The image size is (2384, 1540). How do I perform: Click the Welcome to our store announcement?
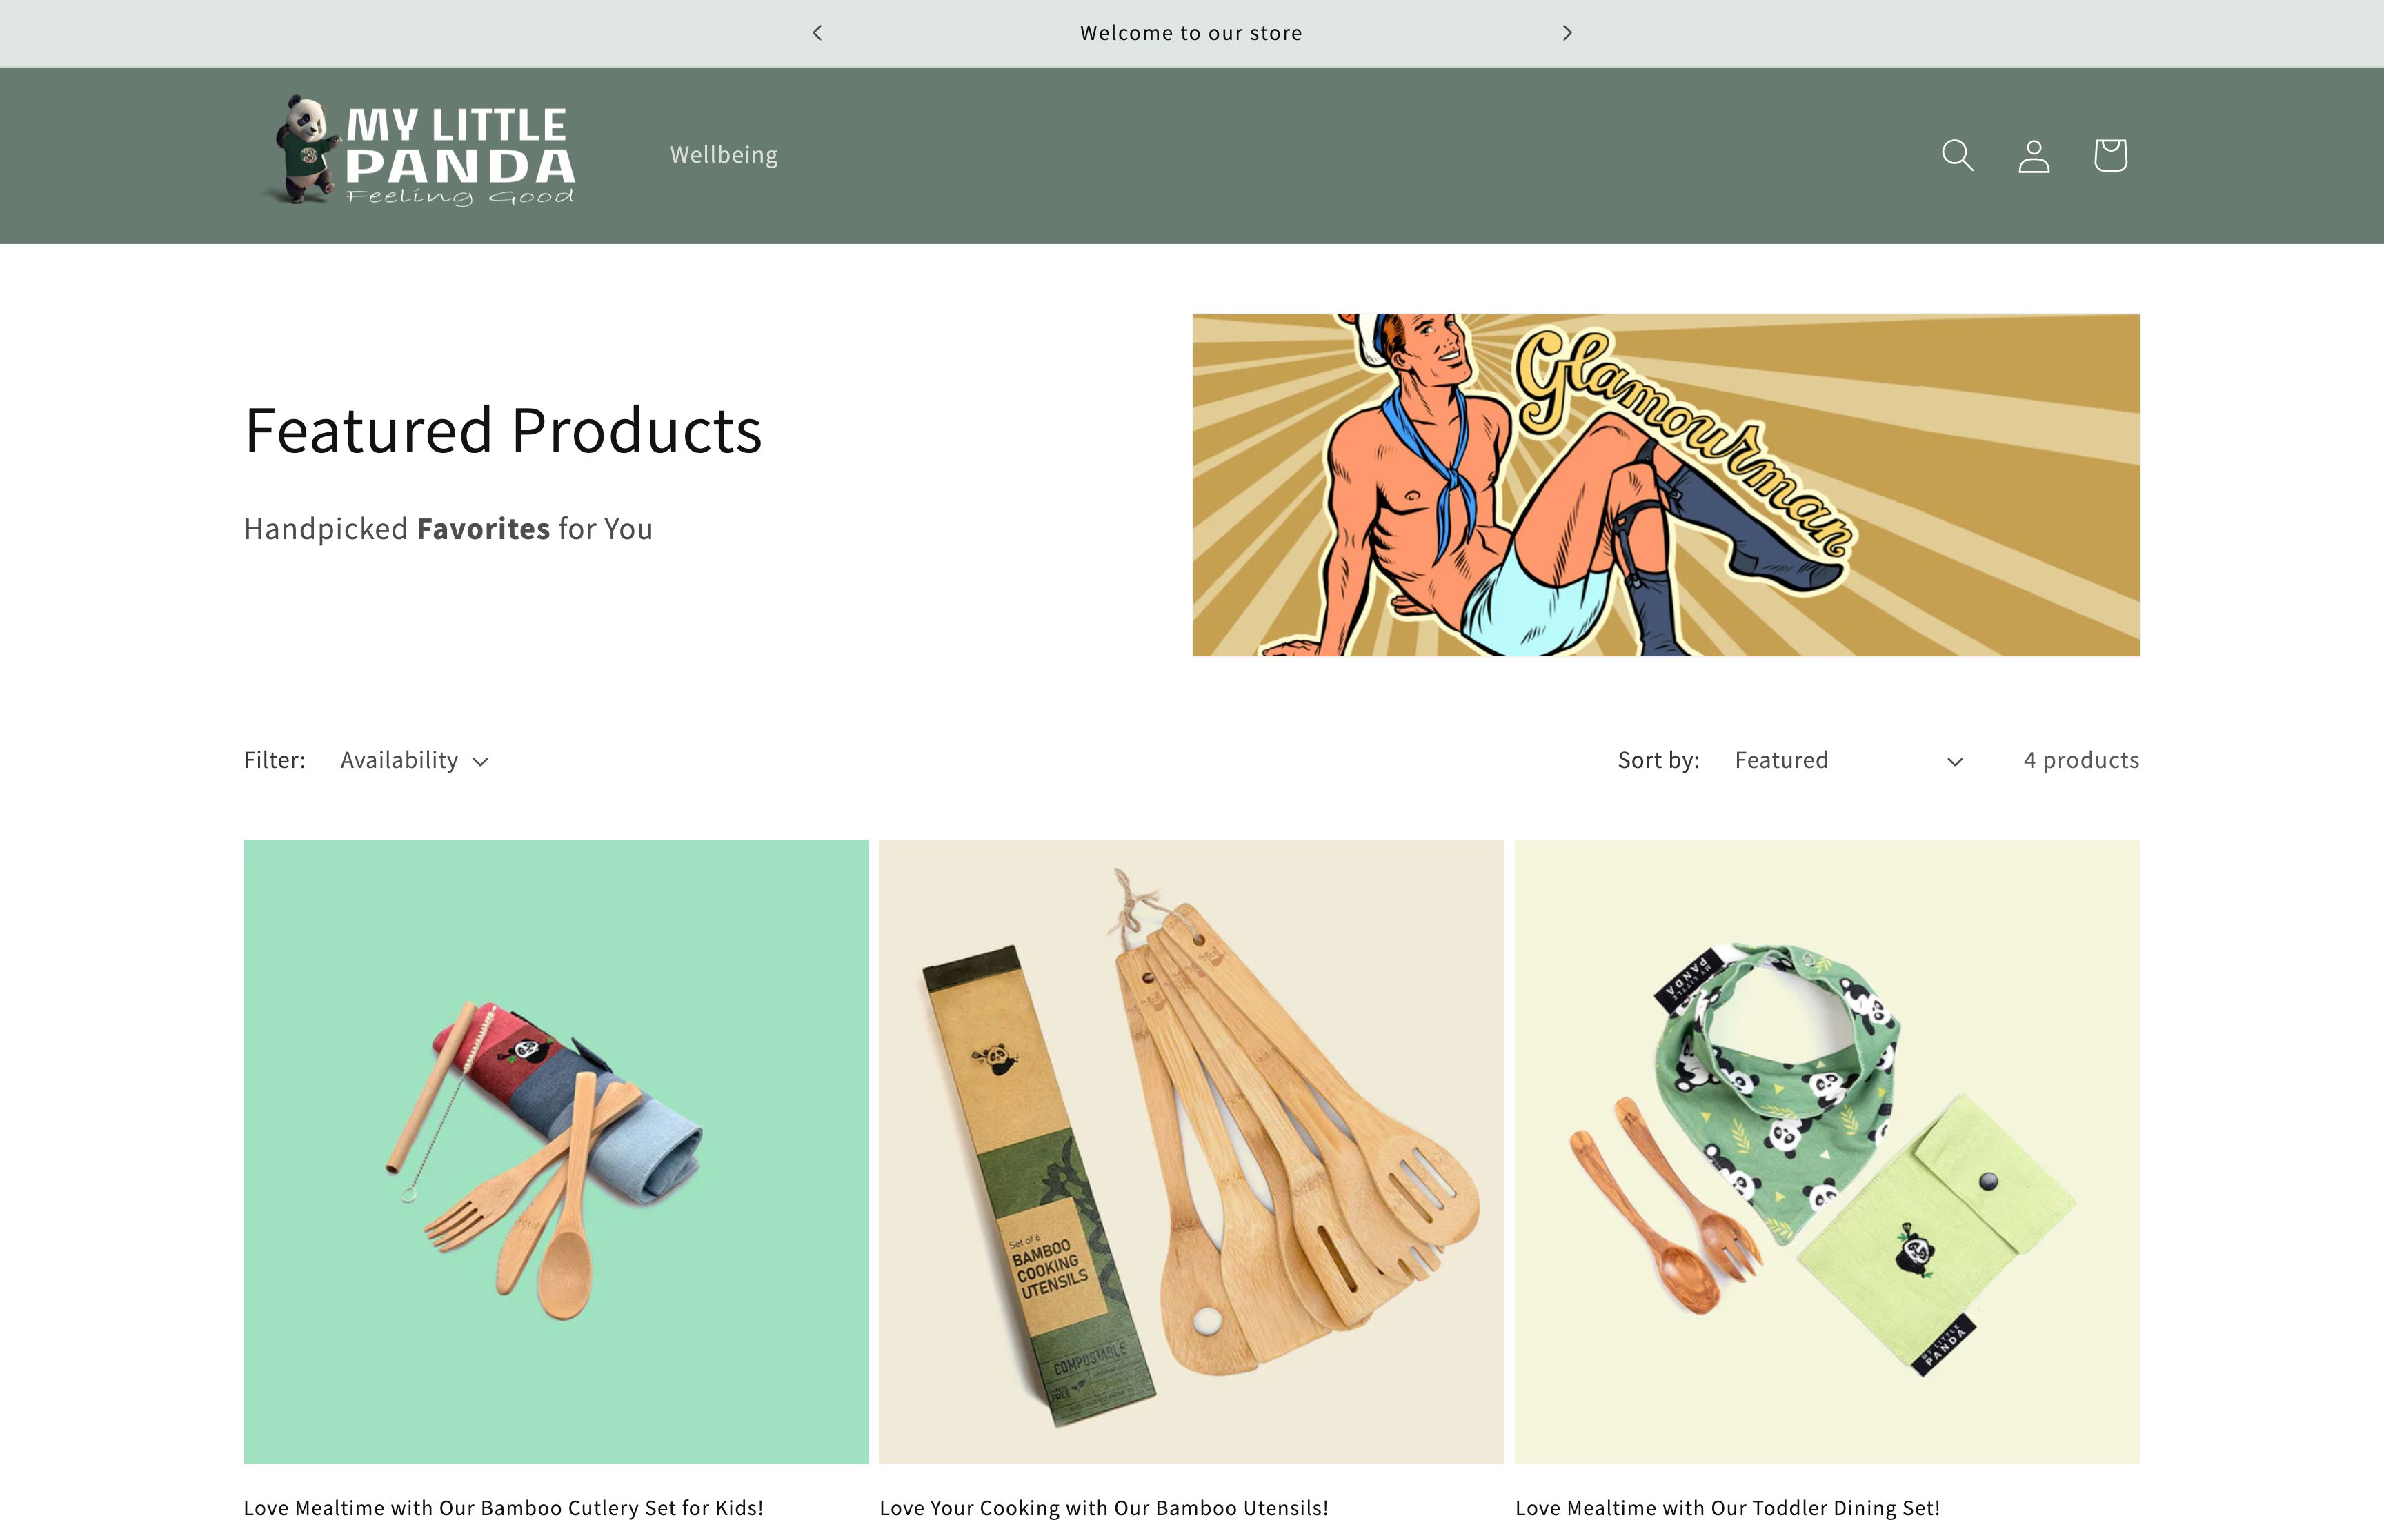pyautogui.click(x=1191, y=33)
